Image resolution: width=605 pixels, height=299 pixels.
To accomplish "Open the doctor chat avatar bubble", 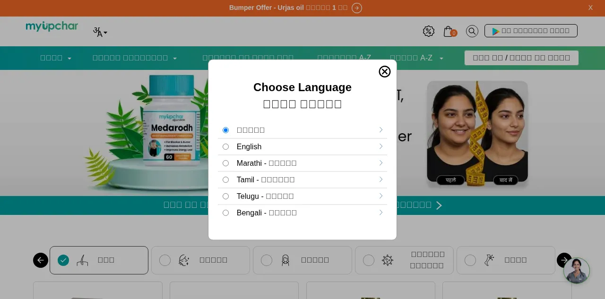I will pos(577,271).
